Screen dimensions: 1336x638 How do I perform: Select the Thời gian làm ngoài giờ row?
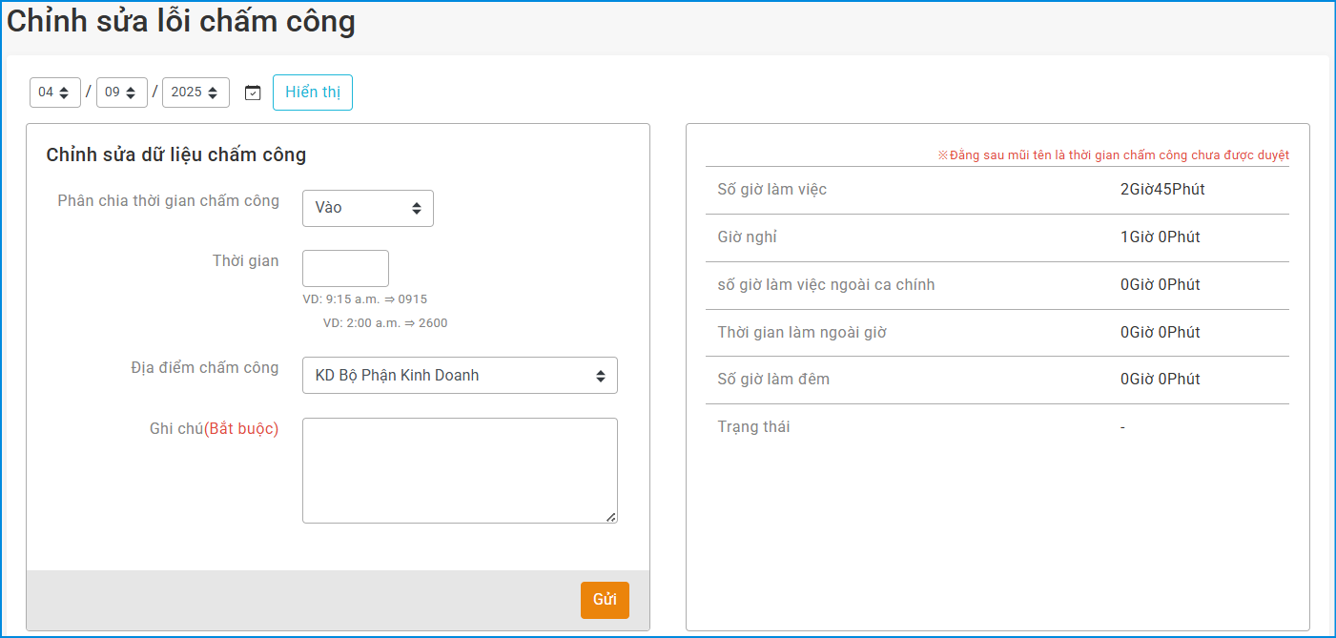coord(997,333)
